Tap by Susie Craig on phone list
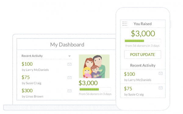The height and width of the screenshot is (114, 183). [134, 94]
